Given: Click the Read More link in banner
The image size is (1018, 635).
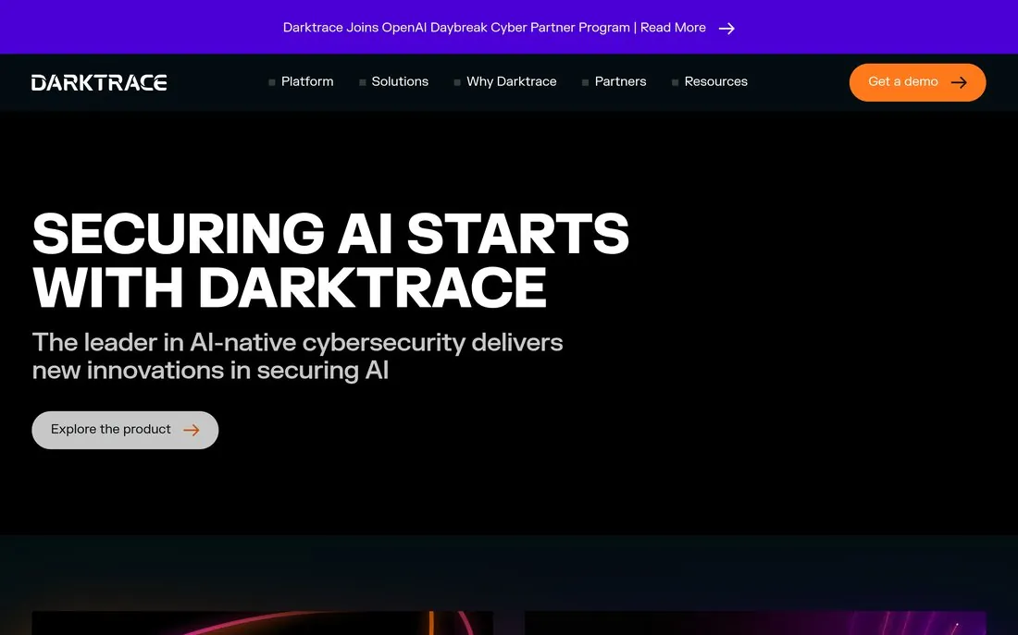Looking at the screenshot, I should [x=673, y=27].
